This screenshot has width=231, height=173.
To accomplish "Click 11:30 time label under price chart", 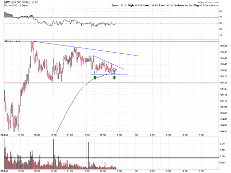I will [70, 135].
